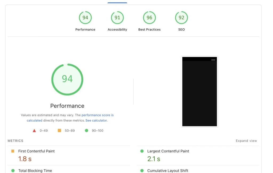The height and width of the screenshot is (173, 273).
Task: Click the Cumulative Layout Shift metric title
Action: click(168, 171)
